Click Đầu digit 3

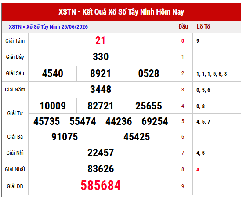(183, 90)
